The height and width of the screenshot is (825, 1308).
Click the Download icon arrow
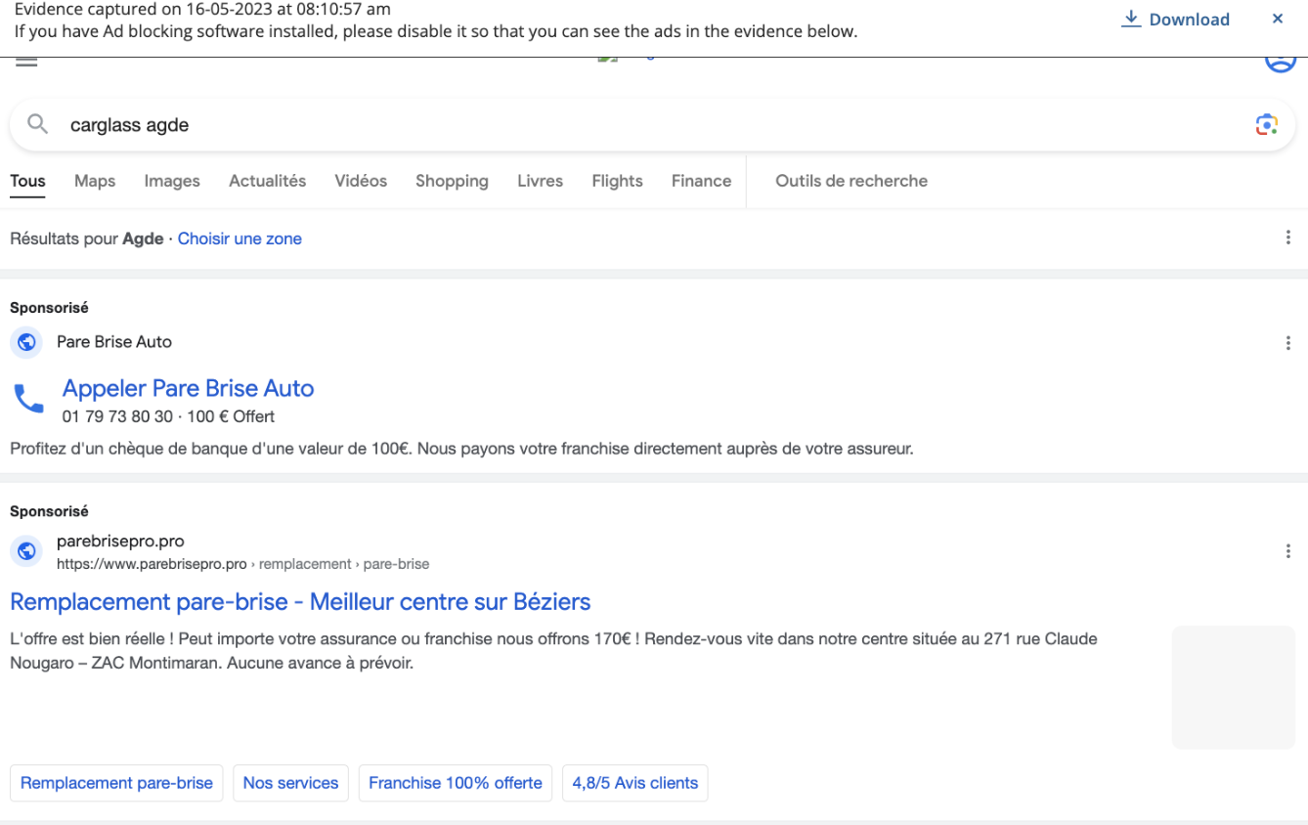(x=1131, y=19)
